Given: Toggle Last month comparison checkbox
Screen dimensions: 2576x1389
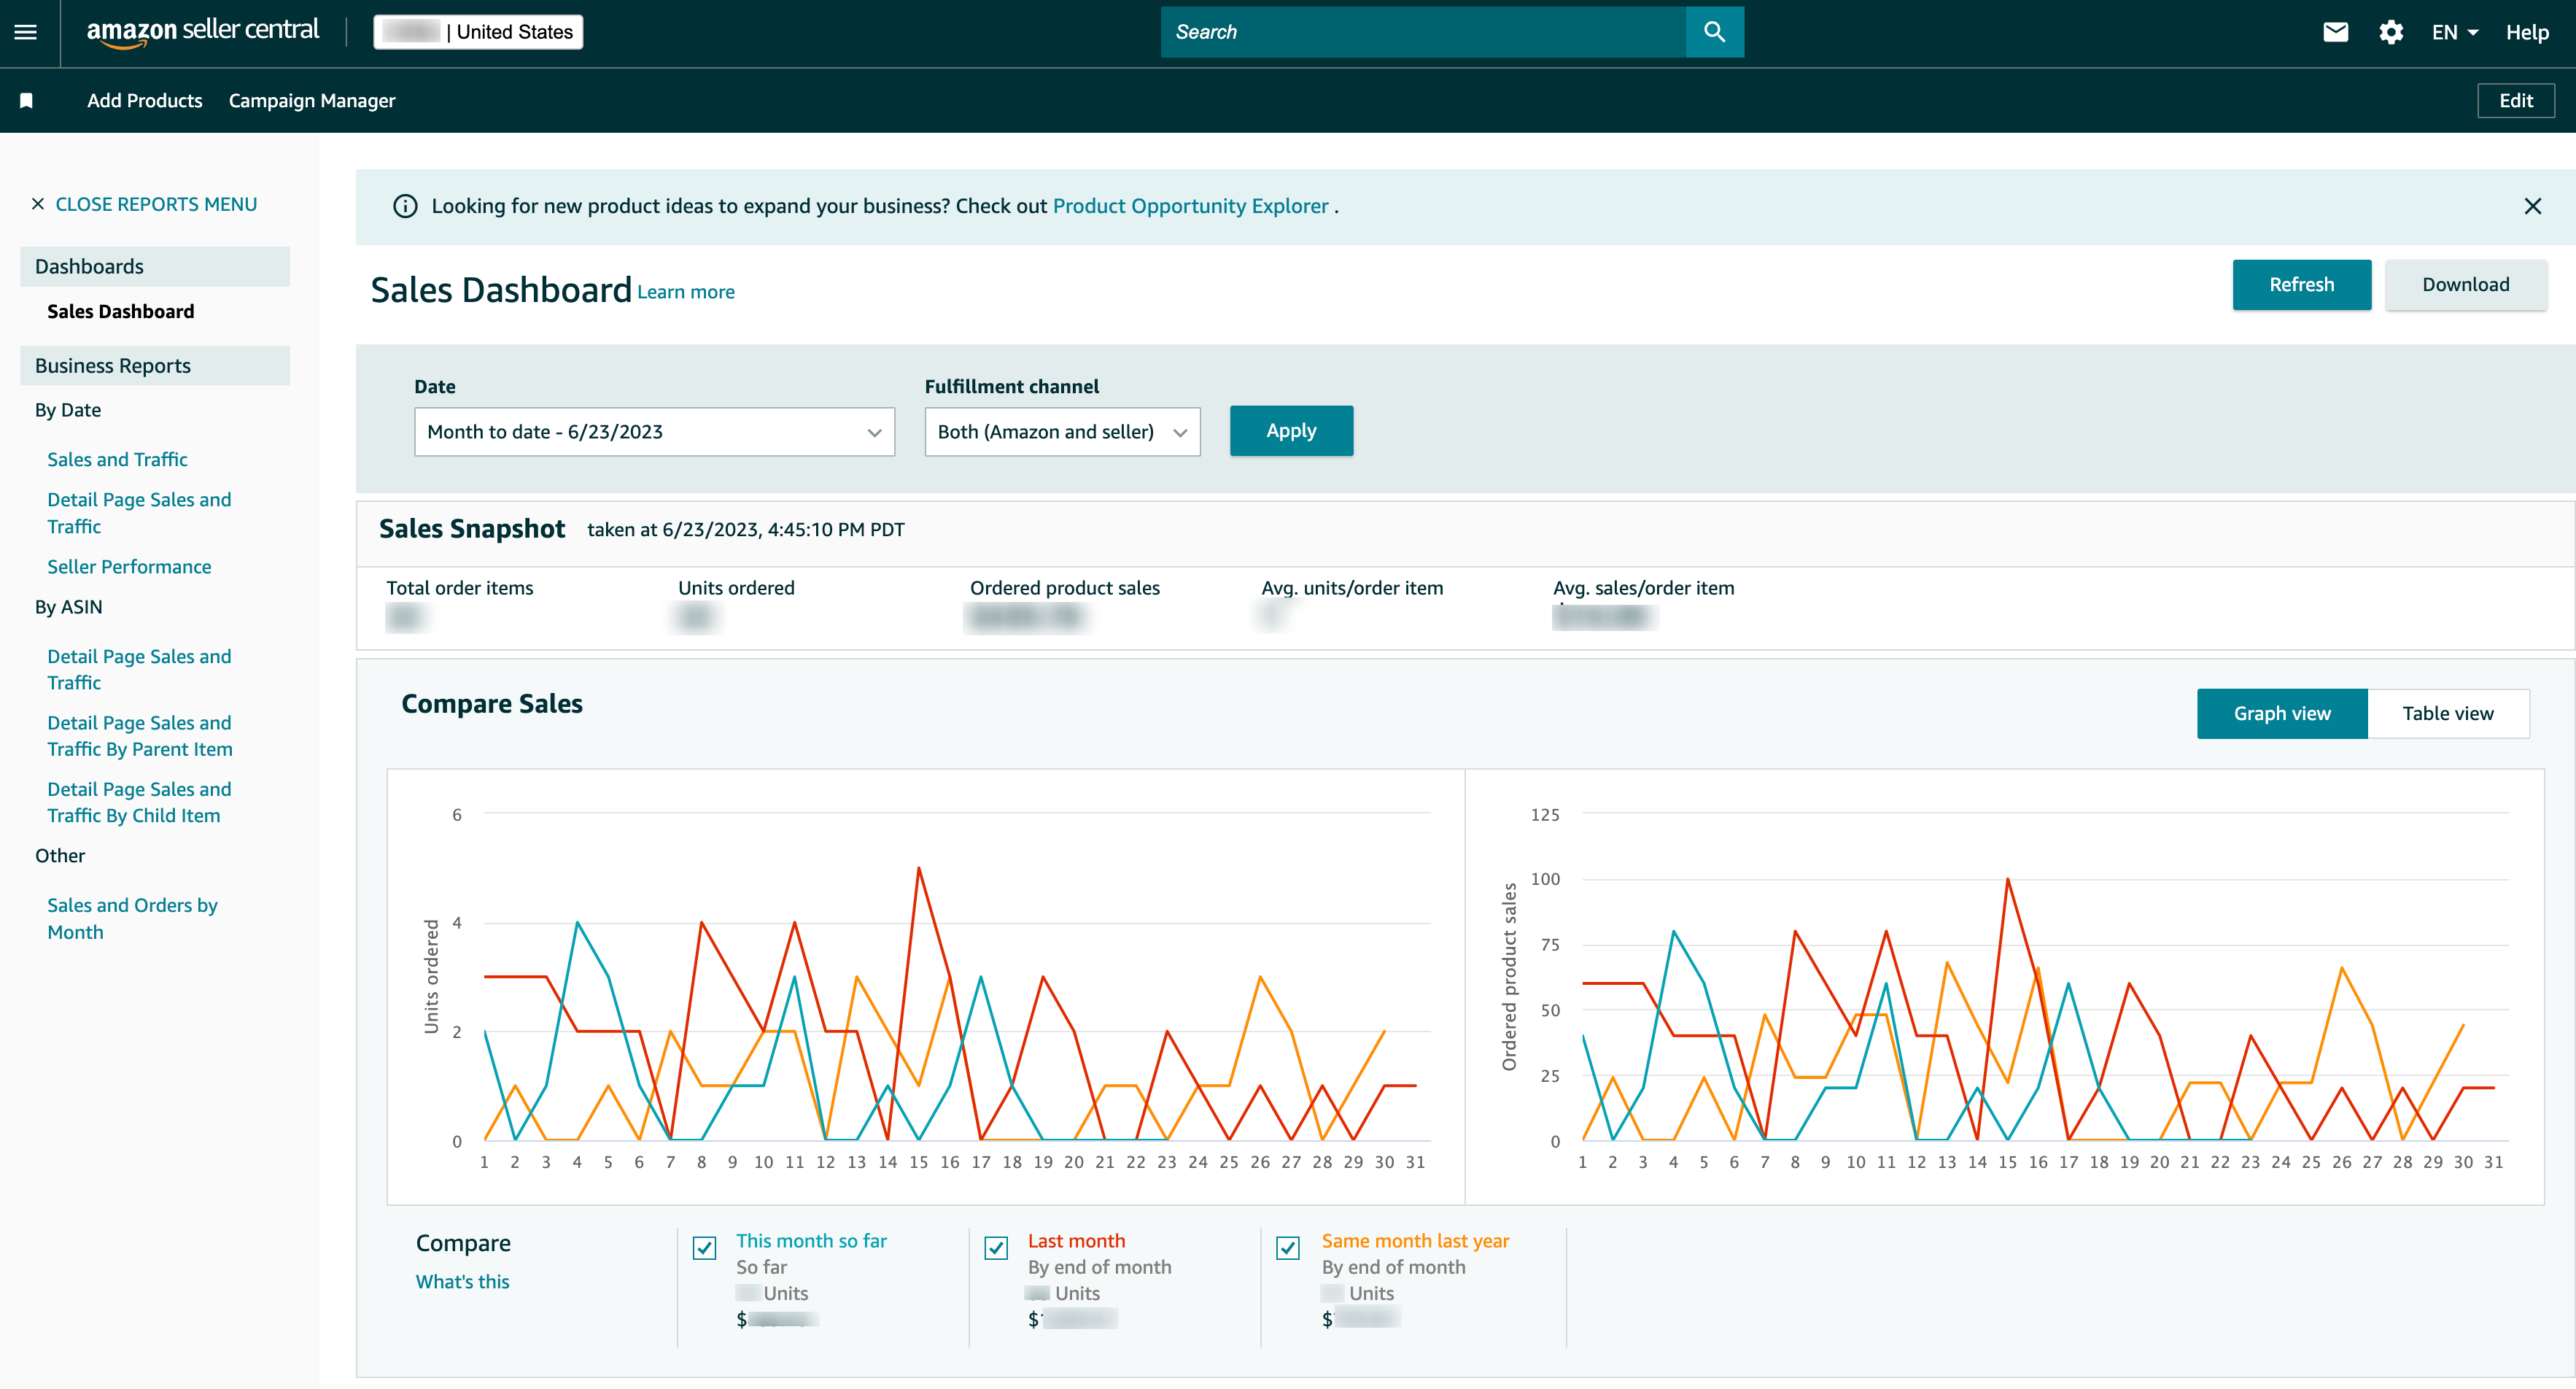Looking at the screenshot, I should point(996,1245).
